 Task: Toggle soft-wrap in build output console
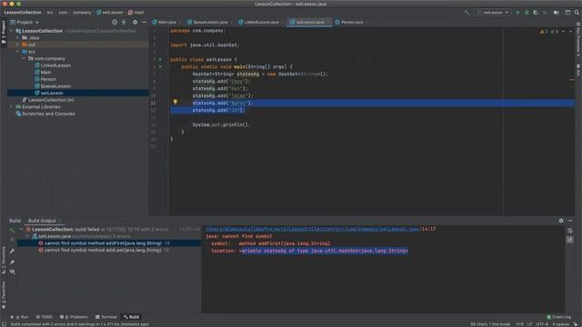[570, 231]
